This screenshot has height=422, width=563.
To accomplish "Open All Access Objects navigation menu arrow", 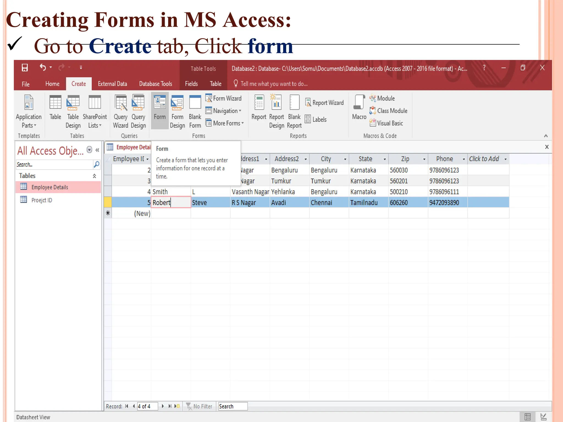I will [89, 149].
